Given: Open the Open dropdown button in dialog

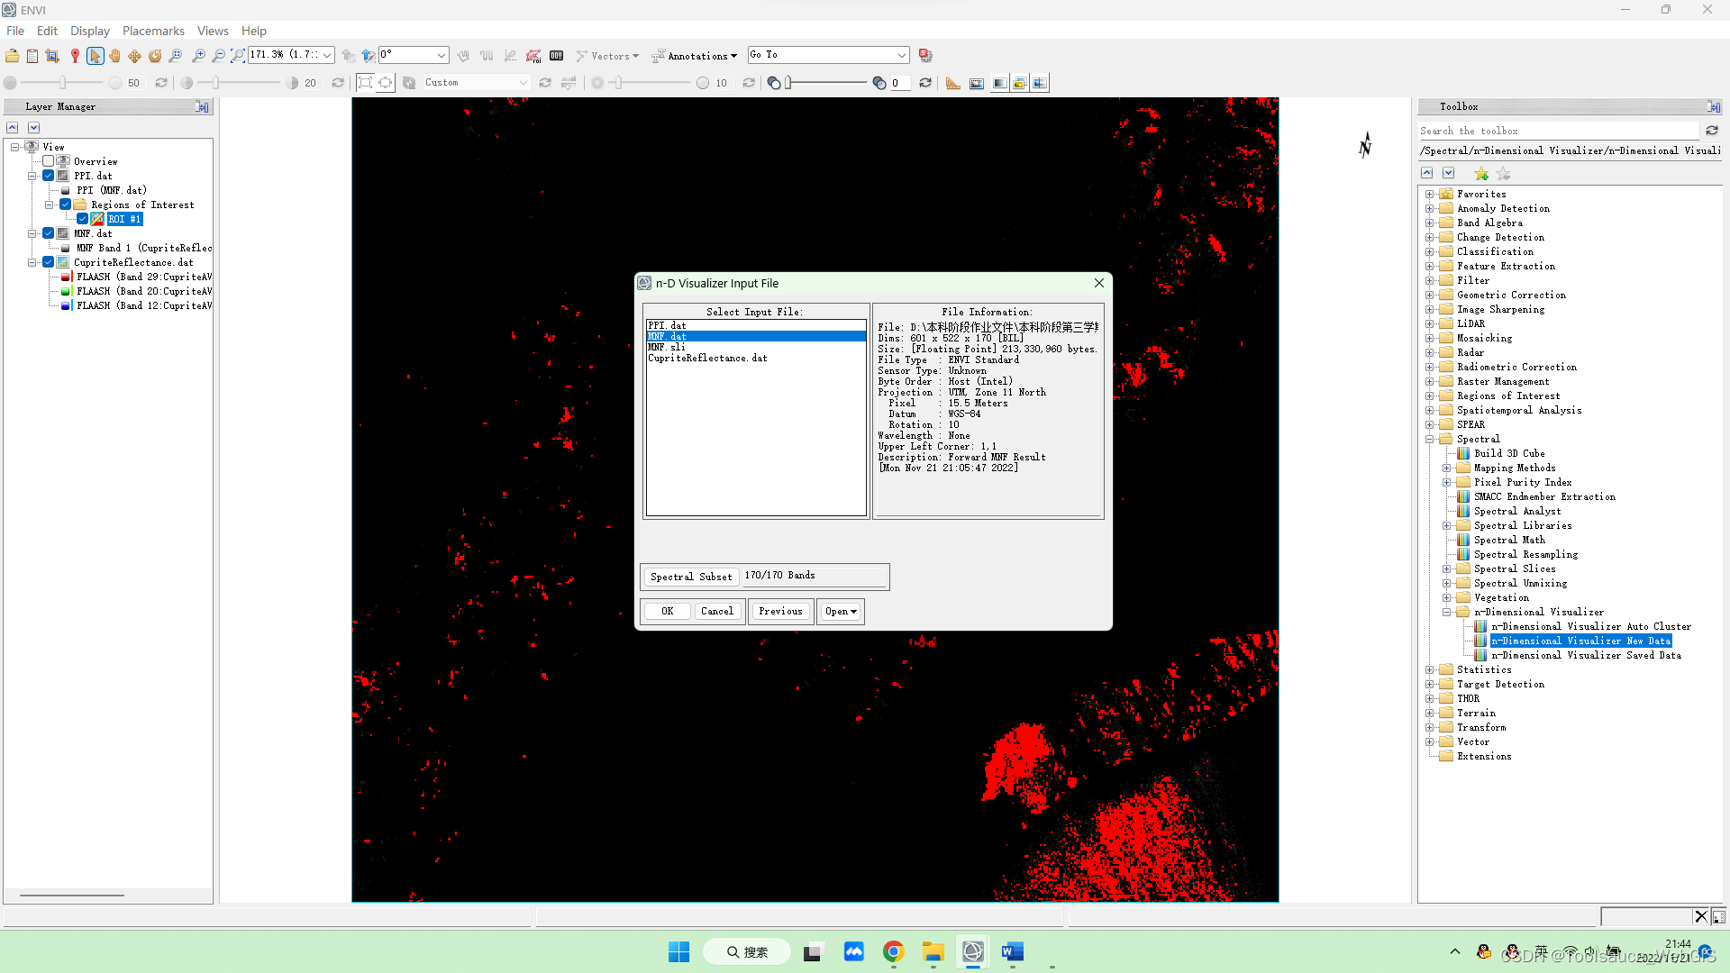Looking at the screenshot, I should click(x=841, y=612).
